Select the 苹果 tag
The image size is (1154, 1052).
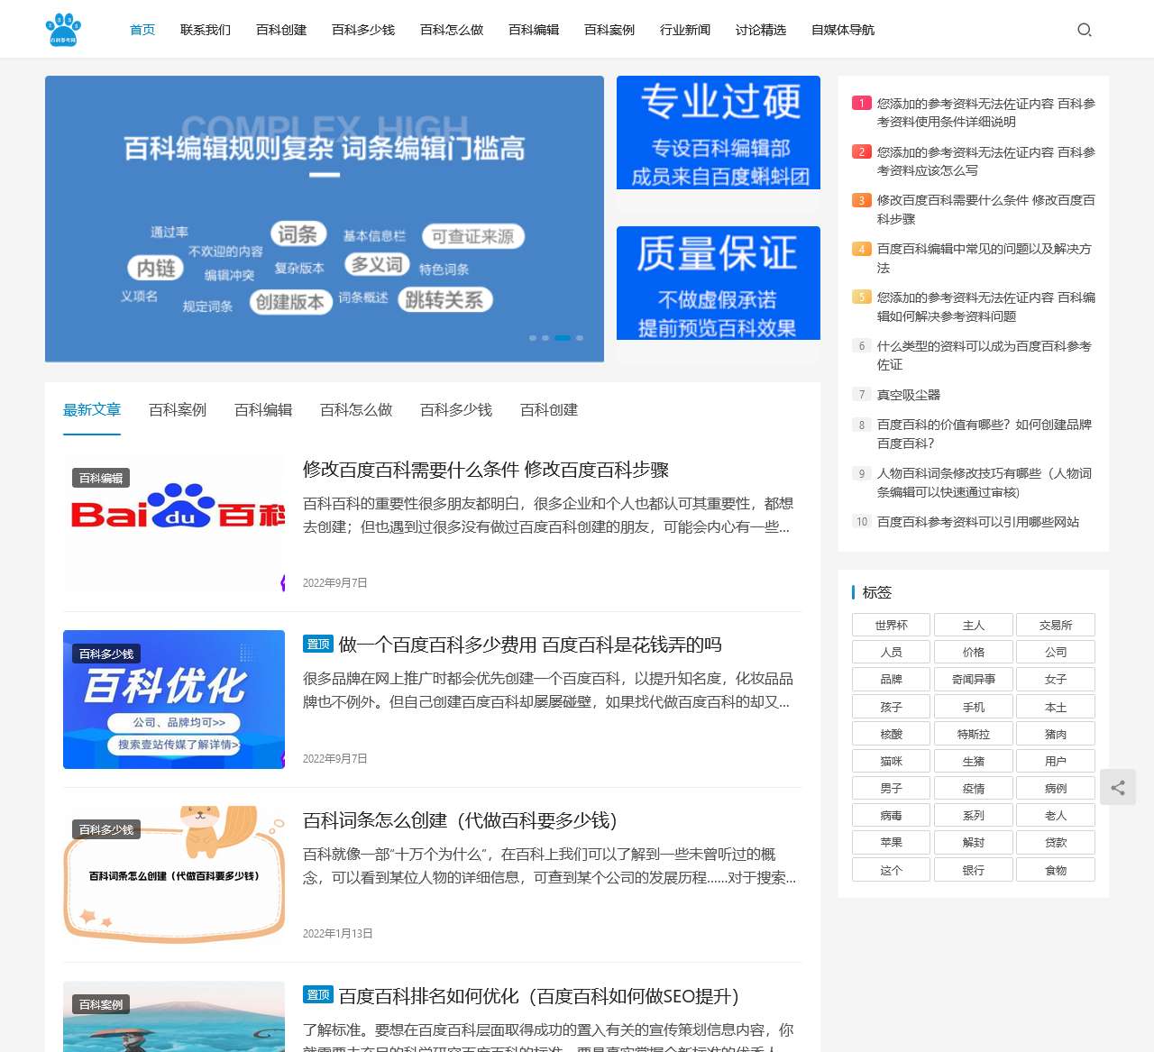click(x=892, y=842)
